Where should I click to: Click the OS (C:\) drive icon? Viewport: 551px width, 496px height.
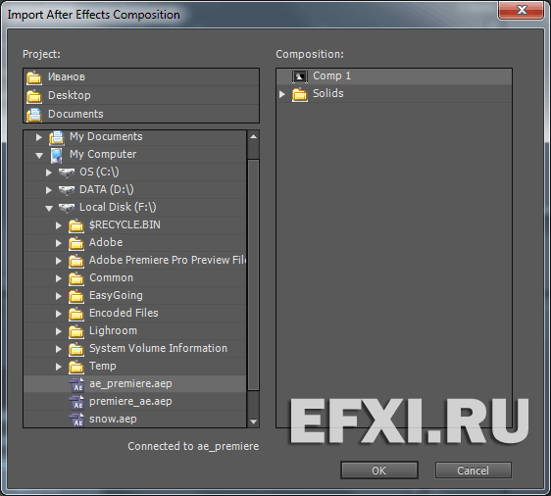tap(67, 173)
